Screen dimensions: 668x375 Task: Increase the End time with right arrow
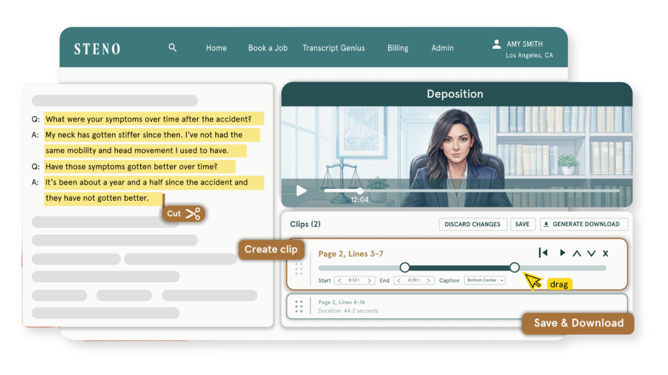tap(428, 281)
